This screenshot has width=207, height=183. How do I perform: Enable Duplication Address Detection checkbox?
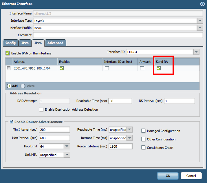click(x=41, y=109)
